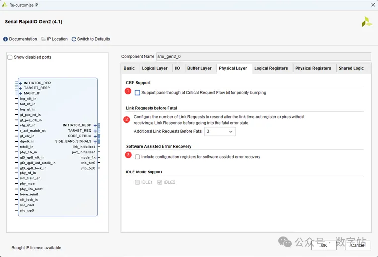The height and width of the screenshot is (257, 378).
Task: Open Additional Link Requests Before Fatal dropdown
Action: 220,132
